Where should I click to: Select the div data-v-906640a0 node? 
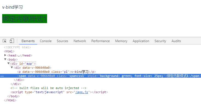pos(33,68)
